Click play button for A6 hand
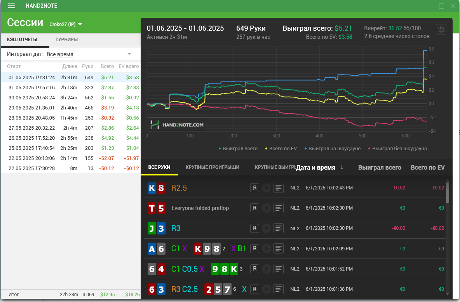The image size is (460, 302). point(267,248)
